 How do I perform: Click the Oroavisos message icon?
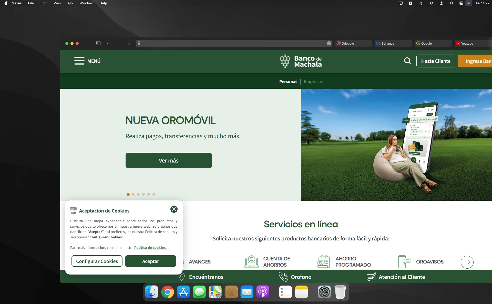pos(404,262)
